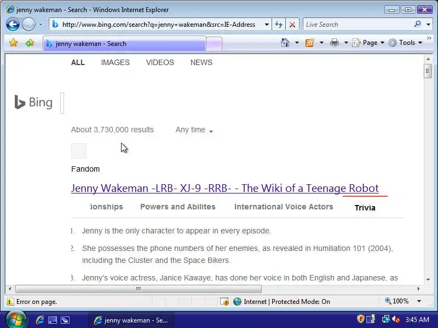Click the muted volume tray icon
This screenshot has width=438, height=328.
396,319
